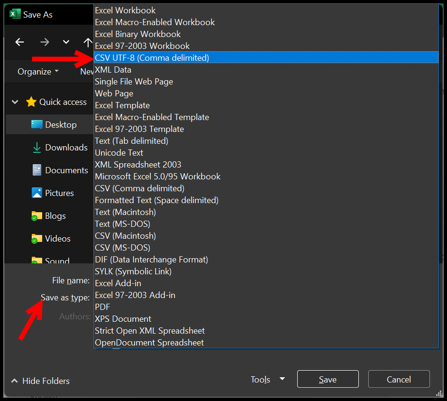Viewport: 447px width, 401px height.
Task: Click the Back navigation arrow
Action: coord(19,42)
